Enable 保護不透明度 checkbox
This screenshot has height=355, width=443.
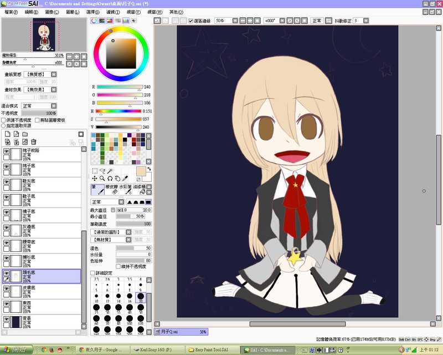coord(4,120)
